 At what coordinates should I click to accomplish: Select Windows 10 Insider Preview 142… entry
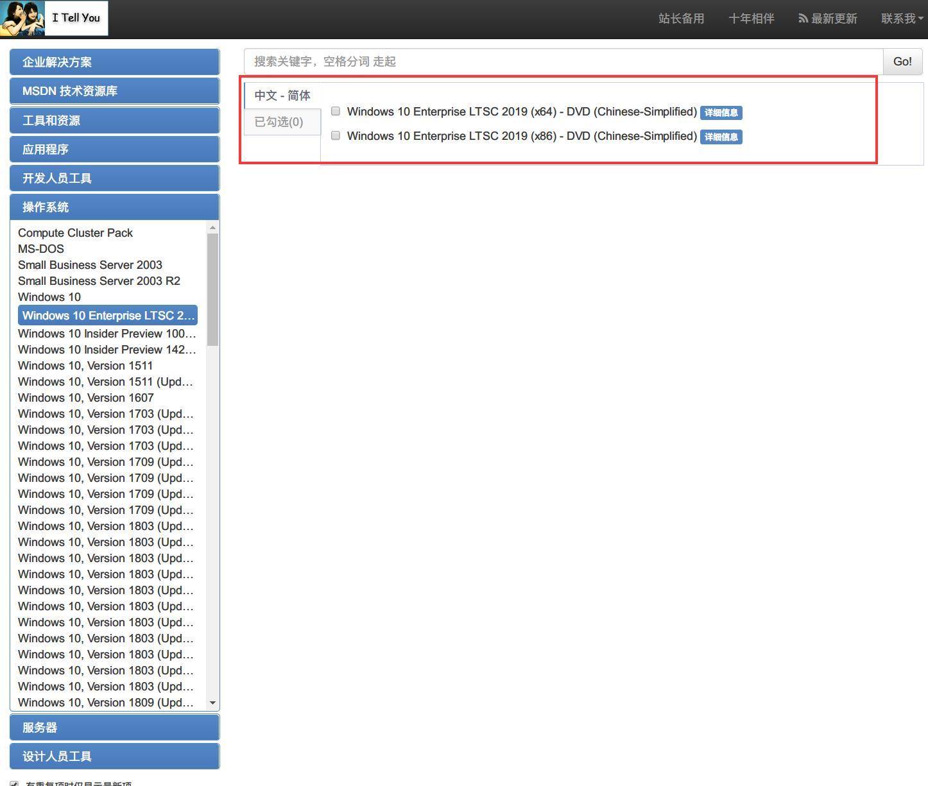pos(107,350)
